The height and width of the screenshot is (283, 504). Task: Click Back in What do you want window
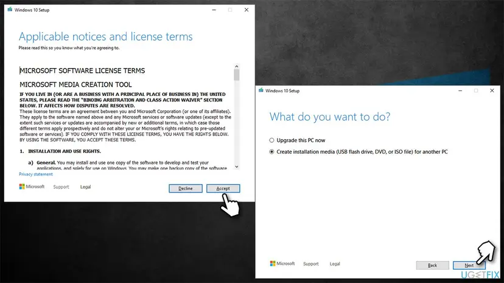click(432, 265)
